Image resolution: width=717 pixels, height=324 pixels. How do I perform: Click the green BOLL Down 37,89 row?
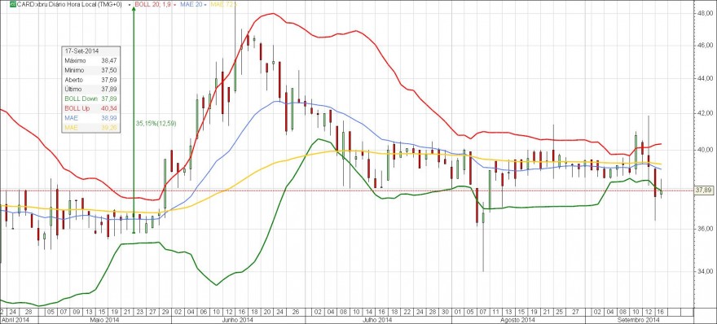tap(91, 99)
